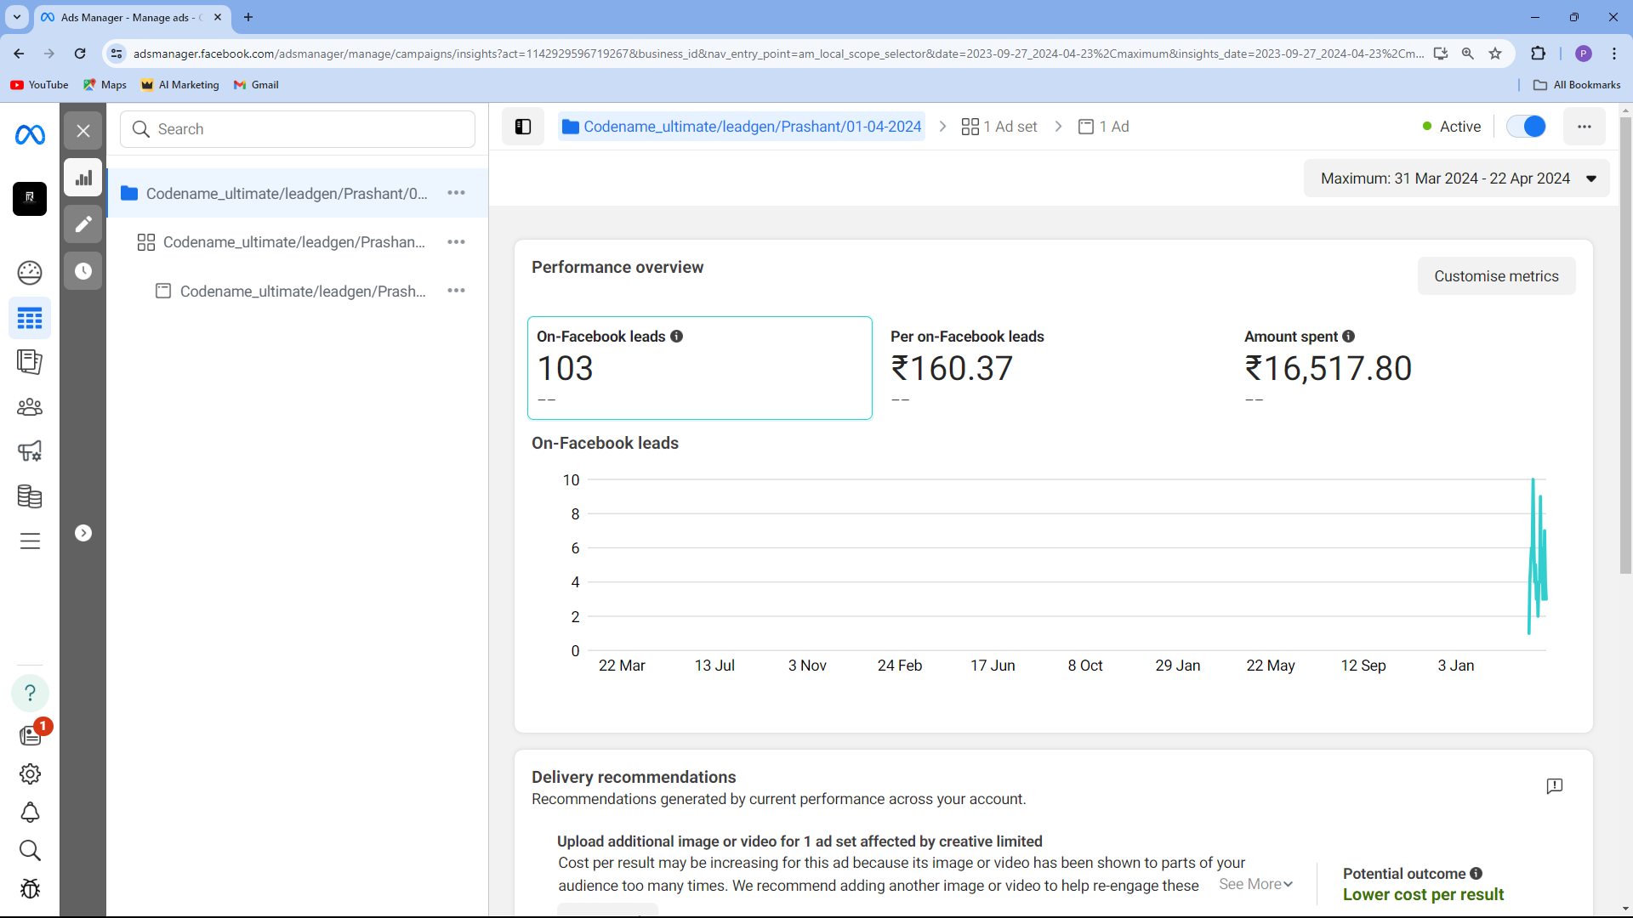The width and height of the screenshot is (1633, 918).
Task: Bookmark this page with the star icon
Action: pos(1495,54)
